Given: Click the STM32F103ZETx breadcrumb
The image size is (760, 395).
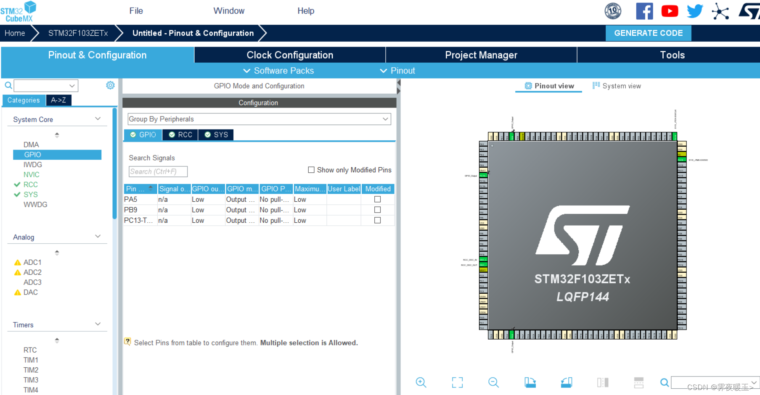Looking at the screenshot, I should point(78,33).
